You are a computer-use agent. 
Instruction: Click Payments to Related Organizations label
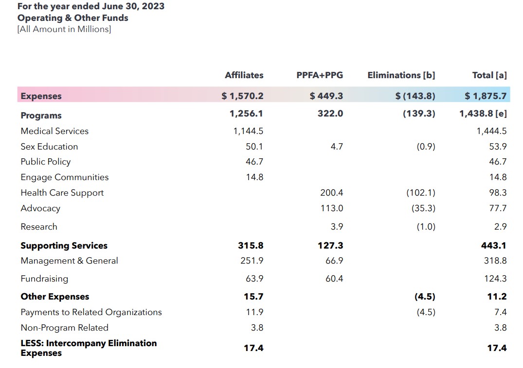91,312
